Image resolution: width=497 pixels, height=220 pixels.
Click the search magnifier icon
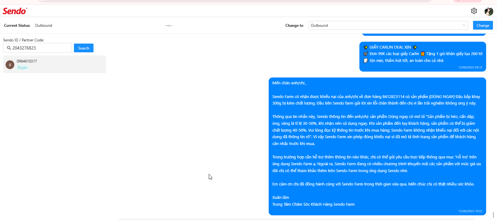tap(9, 48)
